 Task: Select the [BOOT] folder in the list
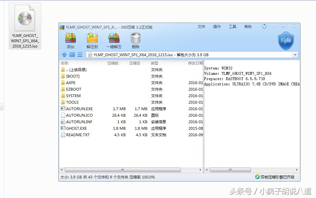pos(72,76)
